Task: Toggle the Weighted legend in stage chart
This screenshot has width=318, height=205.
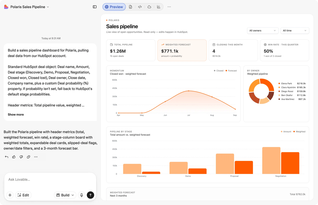Action: point(299,132)
